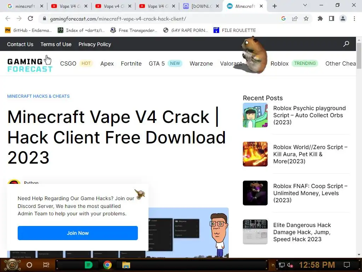Screen dimensions: 362x272
Task: Open the FILE ROULETTE bookmark
Action: [x=235, y=30]
